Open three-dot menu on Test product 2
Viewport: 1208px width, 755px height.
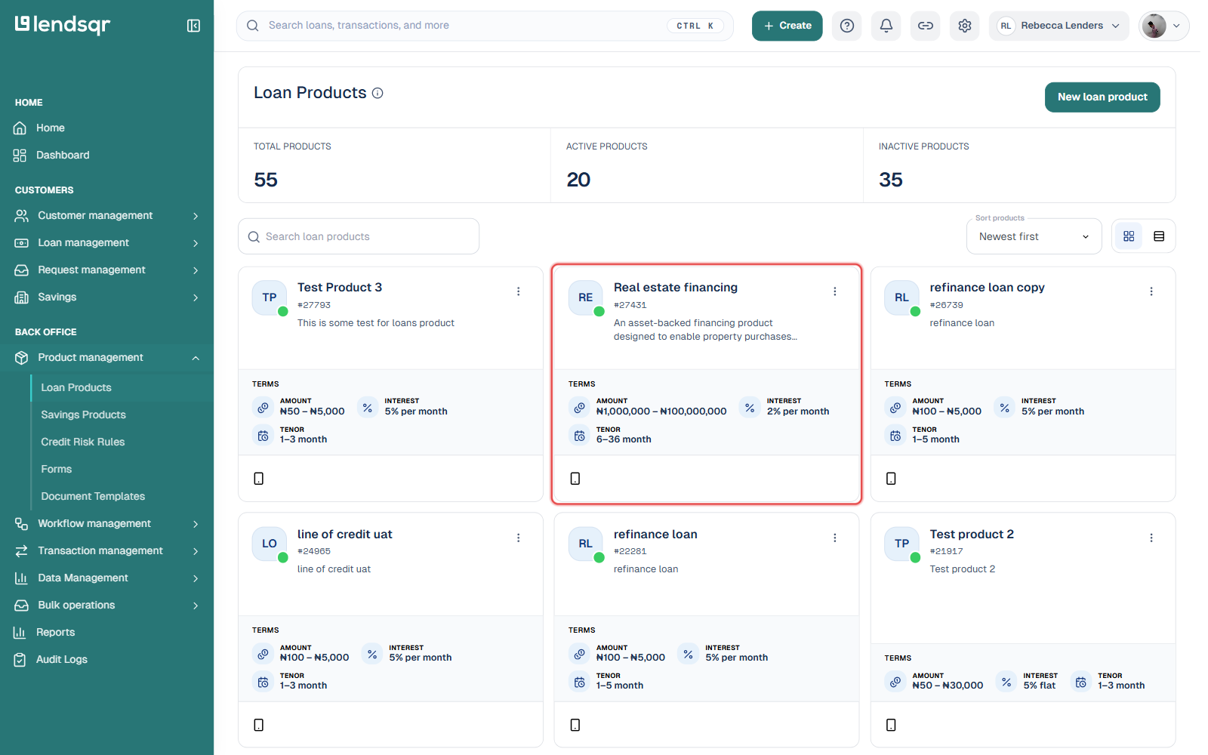[x=1151, y=538]
